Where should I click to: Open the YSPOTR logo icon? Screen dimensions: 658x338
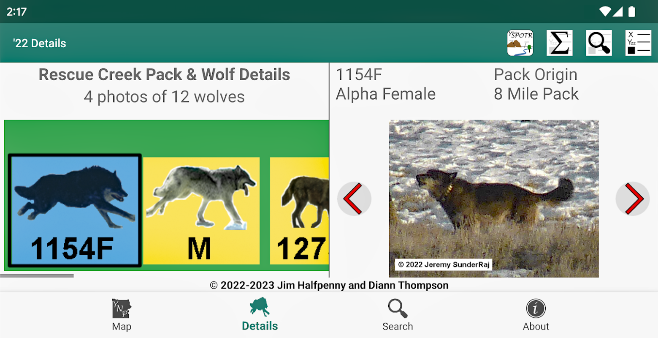click(x=520, y=43)
